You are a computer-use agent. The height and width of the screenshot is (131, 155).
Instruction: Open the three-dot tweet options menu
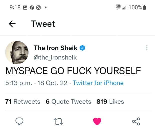tap(147, 48)
